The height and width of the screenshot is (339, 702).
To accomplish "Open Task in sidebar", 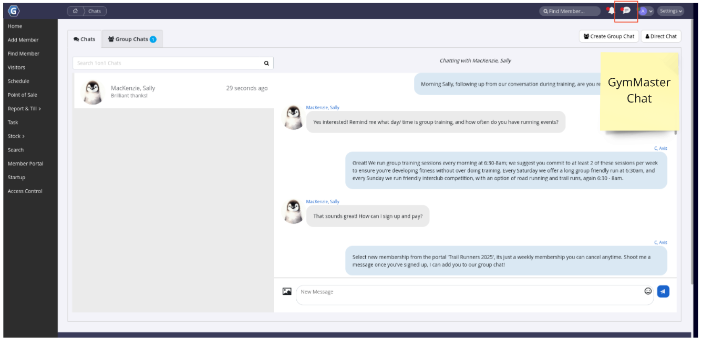I will (x=13, y=122).
